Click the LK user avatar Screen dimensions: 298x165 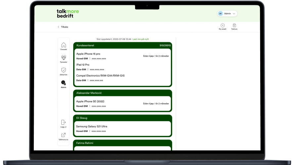[220, 14]
